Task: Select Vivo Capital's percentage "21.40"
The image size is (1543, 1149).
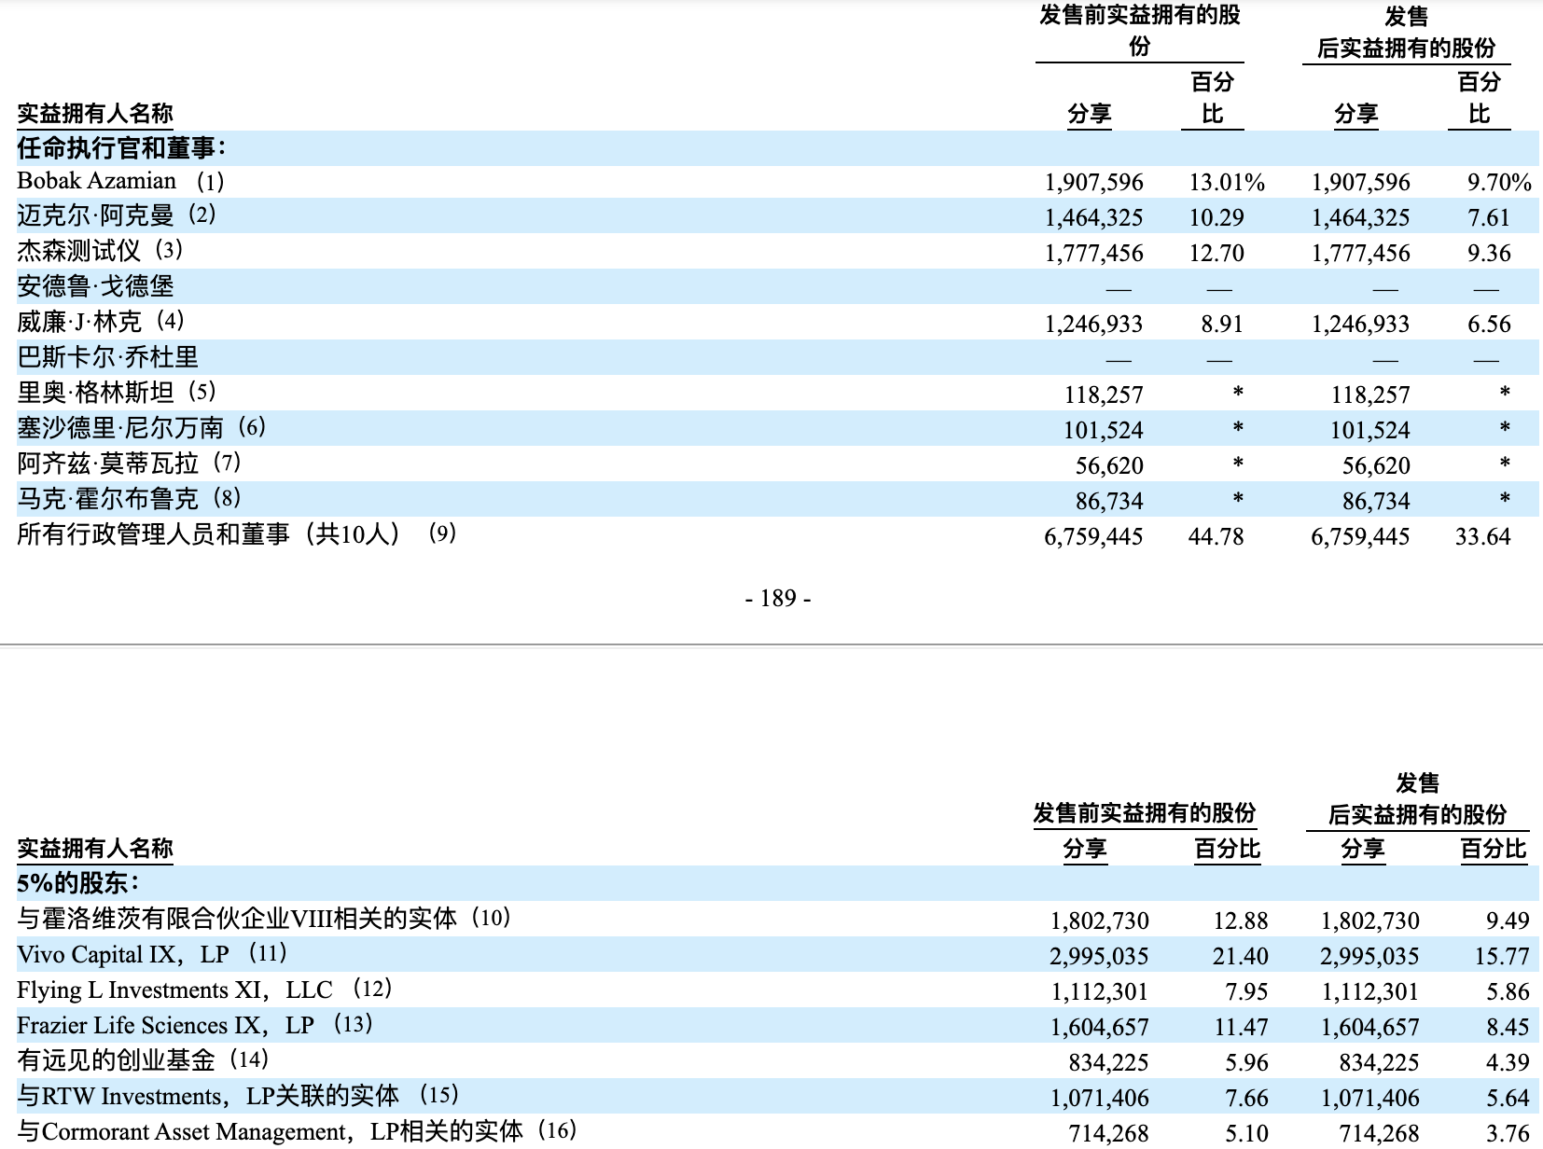Action: click(x=1241, y=957)
